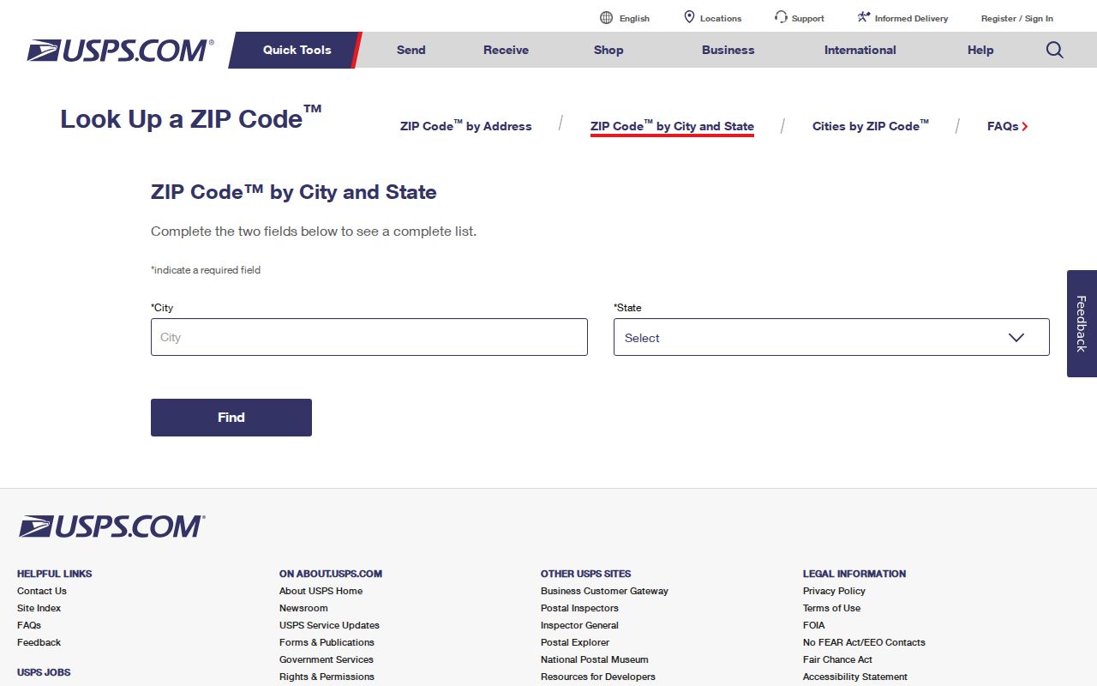Open the Shop menu
The width and height of the screenshot is (1097, 686).
tap(608, 50)
